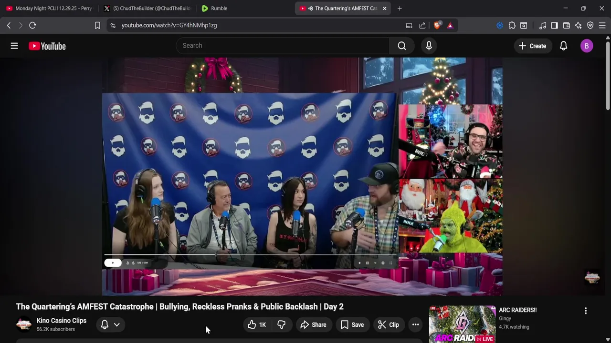The image size is (611, 343).
Task: Click the ARC RAIDERS live thumbnail
Action: pos(462,324)
